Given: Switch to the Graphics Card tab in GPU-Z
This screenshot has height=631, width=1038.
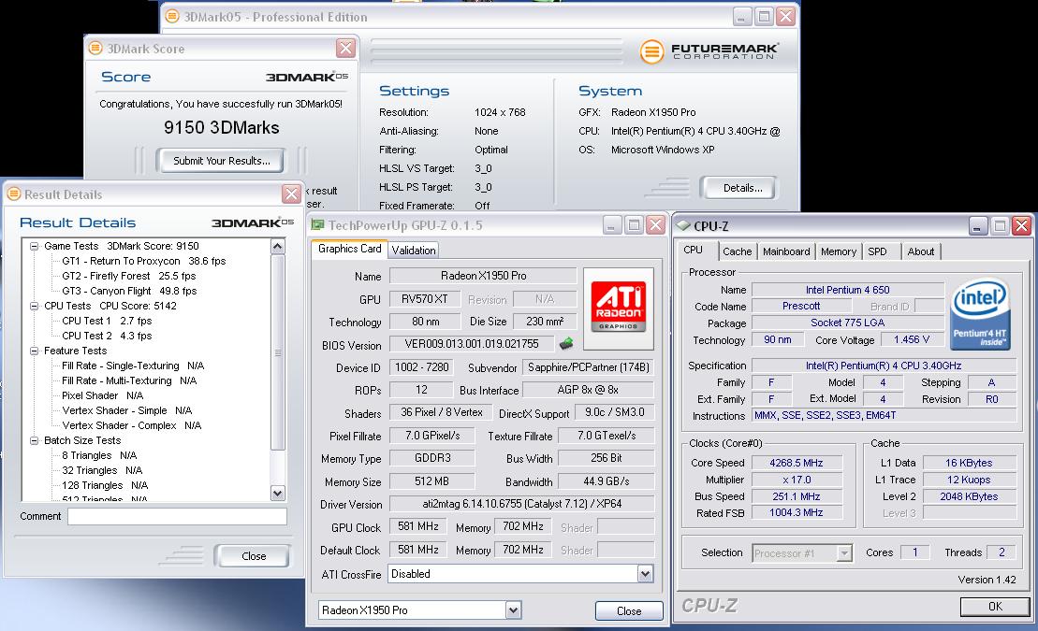Looking at the screenshot, I should click(x=349, y=249).
